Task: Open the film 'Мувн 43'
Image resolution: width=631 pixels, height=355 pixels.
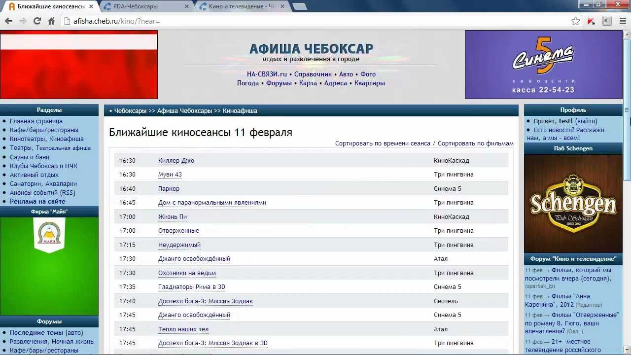Action: pos(170,175)
